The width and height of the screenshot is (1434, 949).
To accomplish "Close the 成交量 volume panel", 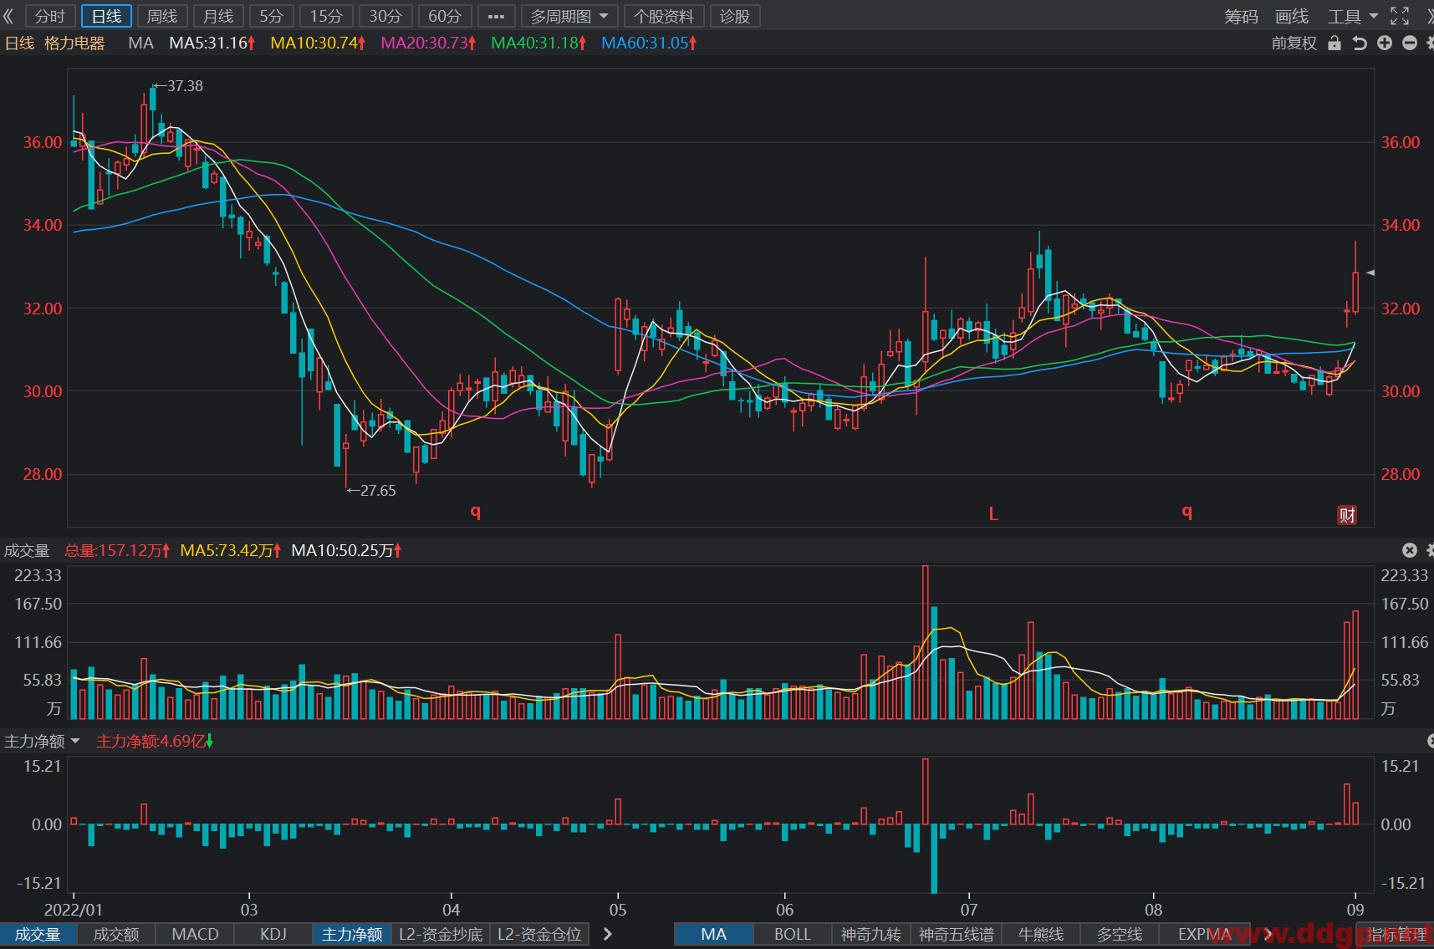I will (1410, 550).
